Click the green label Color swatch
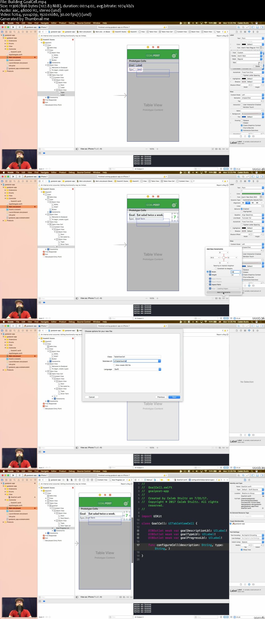Viewport: 265px width, 619px height. [251, 194]
